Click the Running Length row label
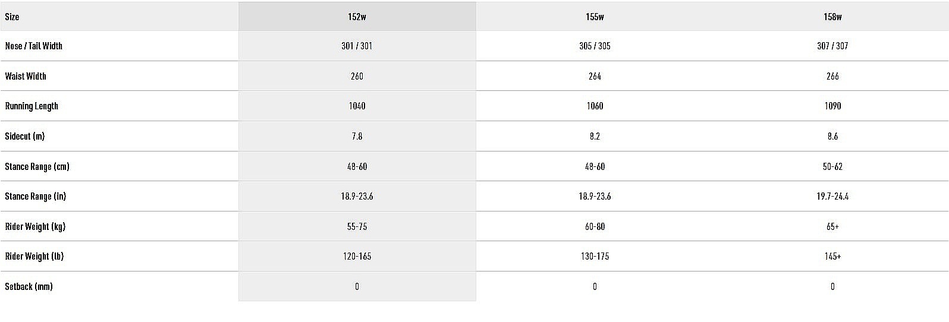This screenshot has width=949, height=322. tap(32, 106)
